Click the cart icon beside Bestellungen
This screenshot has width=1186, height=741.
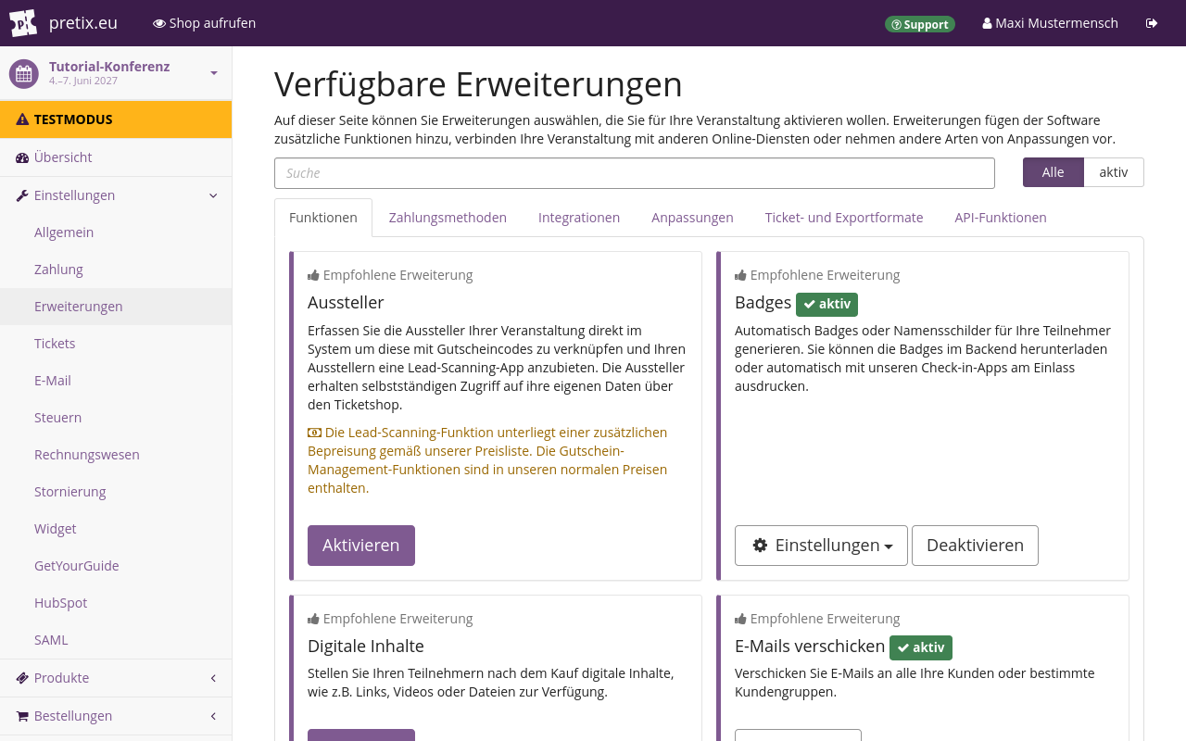coord(22,716)
